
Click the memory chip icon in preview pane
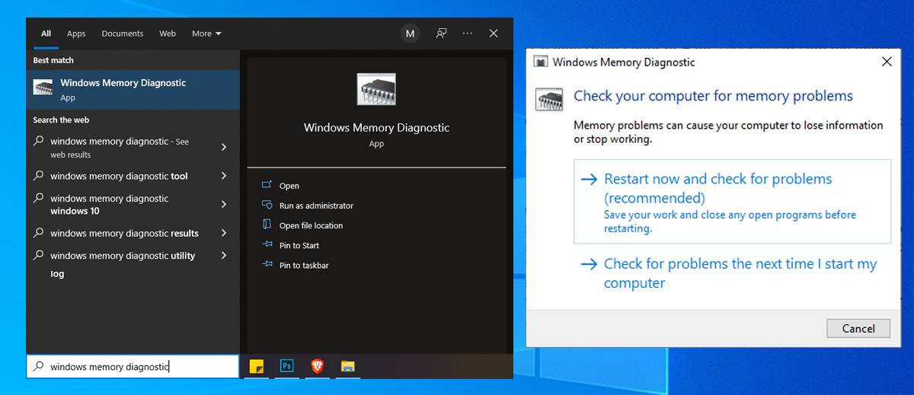coord(376,89)
